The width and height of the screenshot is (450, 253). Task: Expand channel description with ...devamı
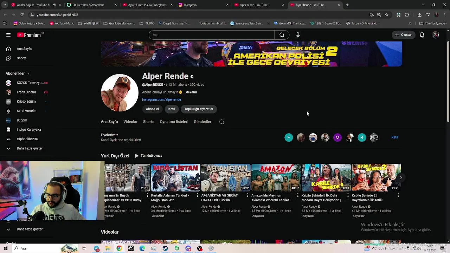click(190, 92)
